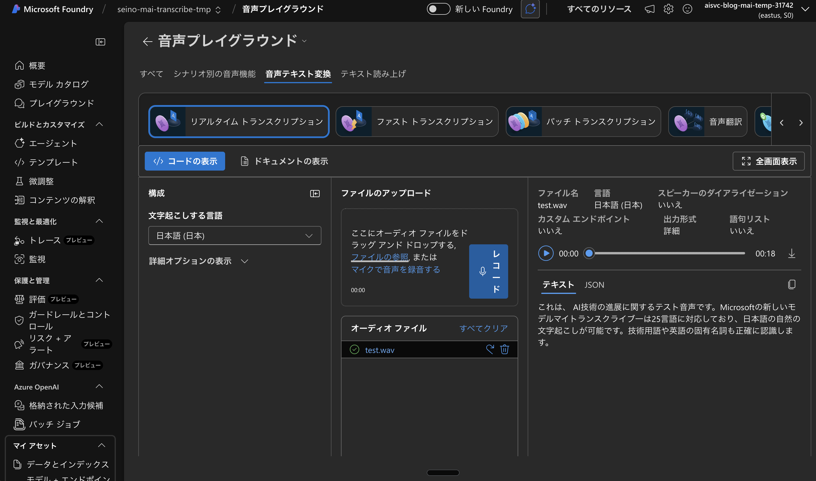Image resolution: width=816 pixels, height=481 pixels.
Task: Collapse the 構成 configuration panel
Action: coord(314,194)
